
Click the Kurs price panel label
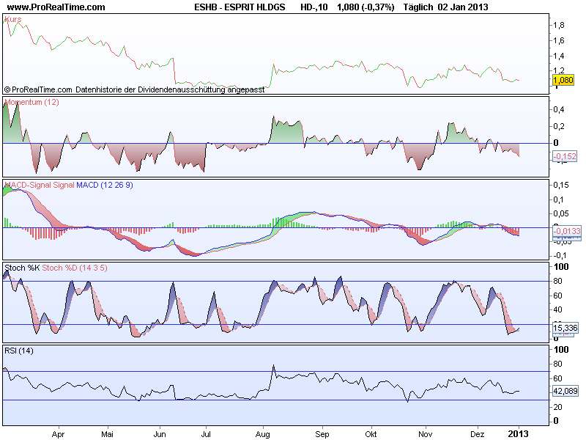click(x=13, y=19)
